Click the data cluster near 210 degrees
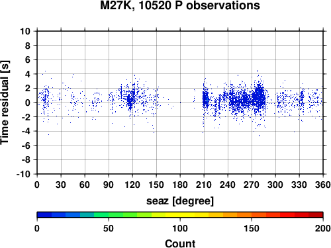This screenshot has width=331, height=248. [x=205, y=99]
